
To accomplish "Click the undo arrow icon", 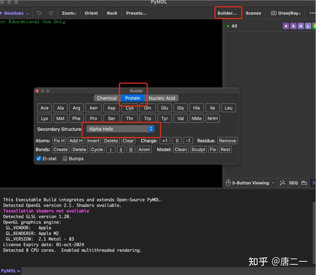I will (x=39, y=13).
